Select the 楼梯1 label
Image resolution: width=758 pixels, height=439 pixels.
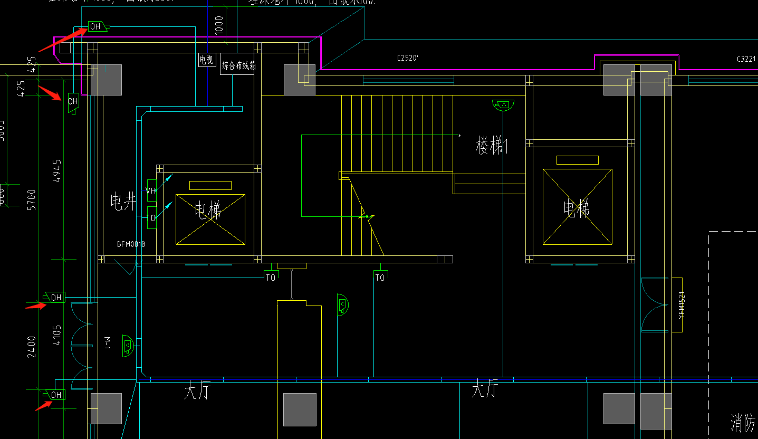pyautogui.click(x=492, y=145)
